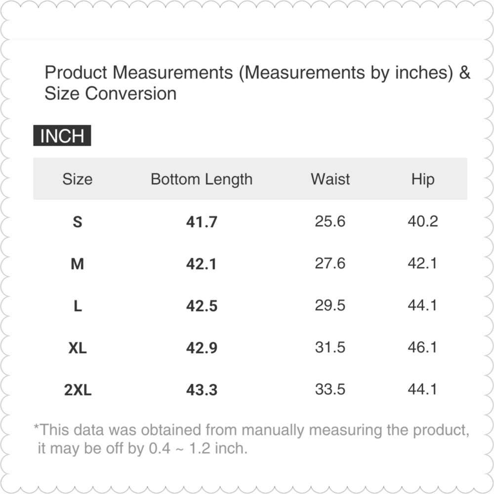Viewport: 494px width, 494px height.
Task: Click the Waist column header
Action: click(x=330, y=179)
